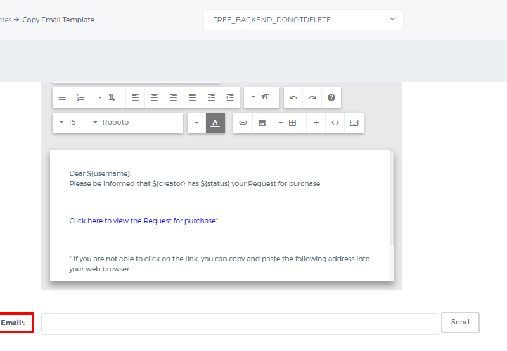507x351 pixels.
Task: Insert a hyperlink with the link icon
Action: point(243,123)
